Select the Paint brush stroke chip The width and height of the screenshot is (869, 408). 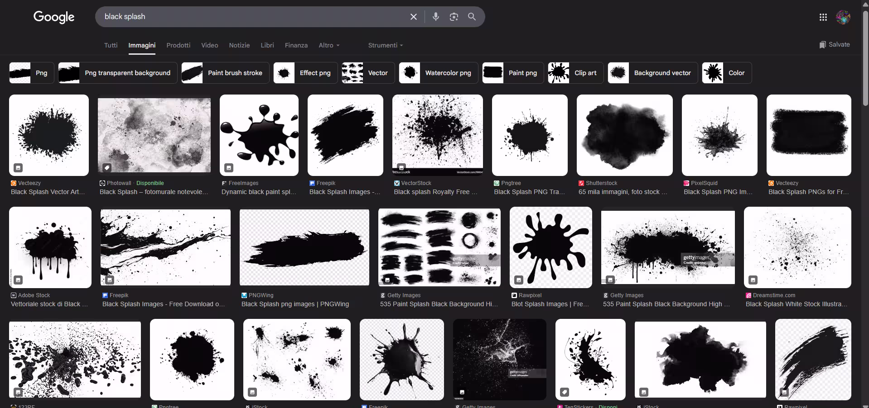tap(225, 73)
